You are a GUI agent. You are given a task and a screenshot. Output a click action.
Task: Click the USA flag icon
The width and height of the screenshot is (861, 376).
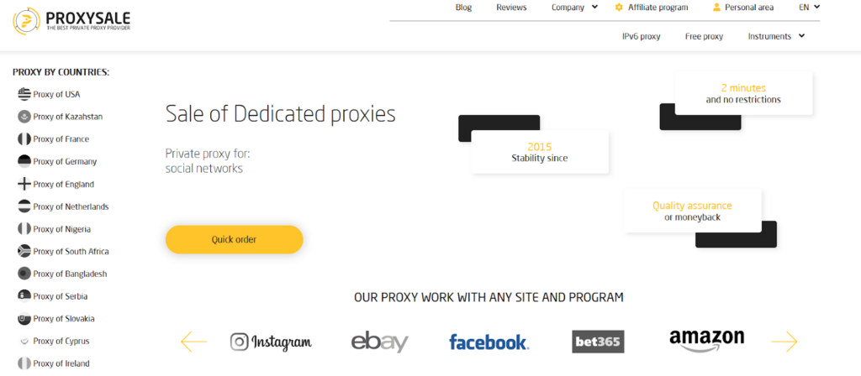[24, 94]
